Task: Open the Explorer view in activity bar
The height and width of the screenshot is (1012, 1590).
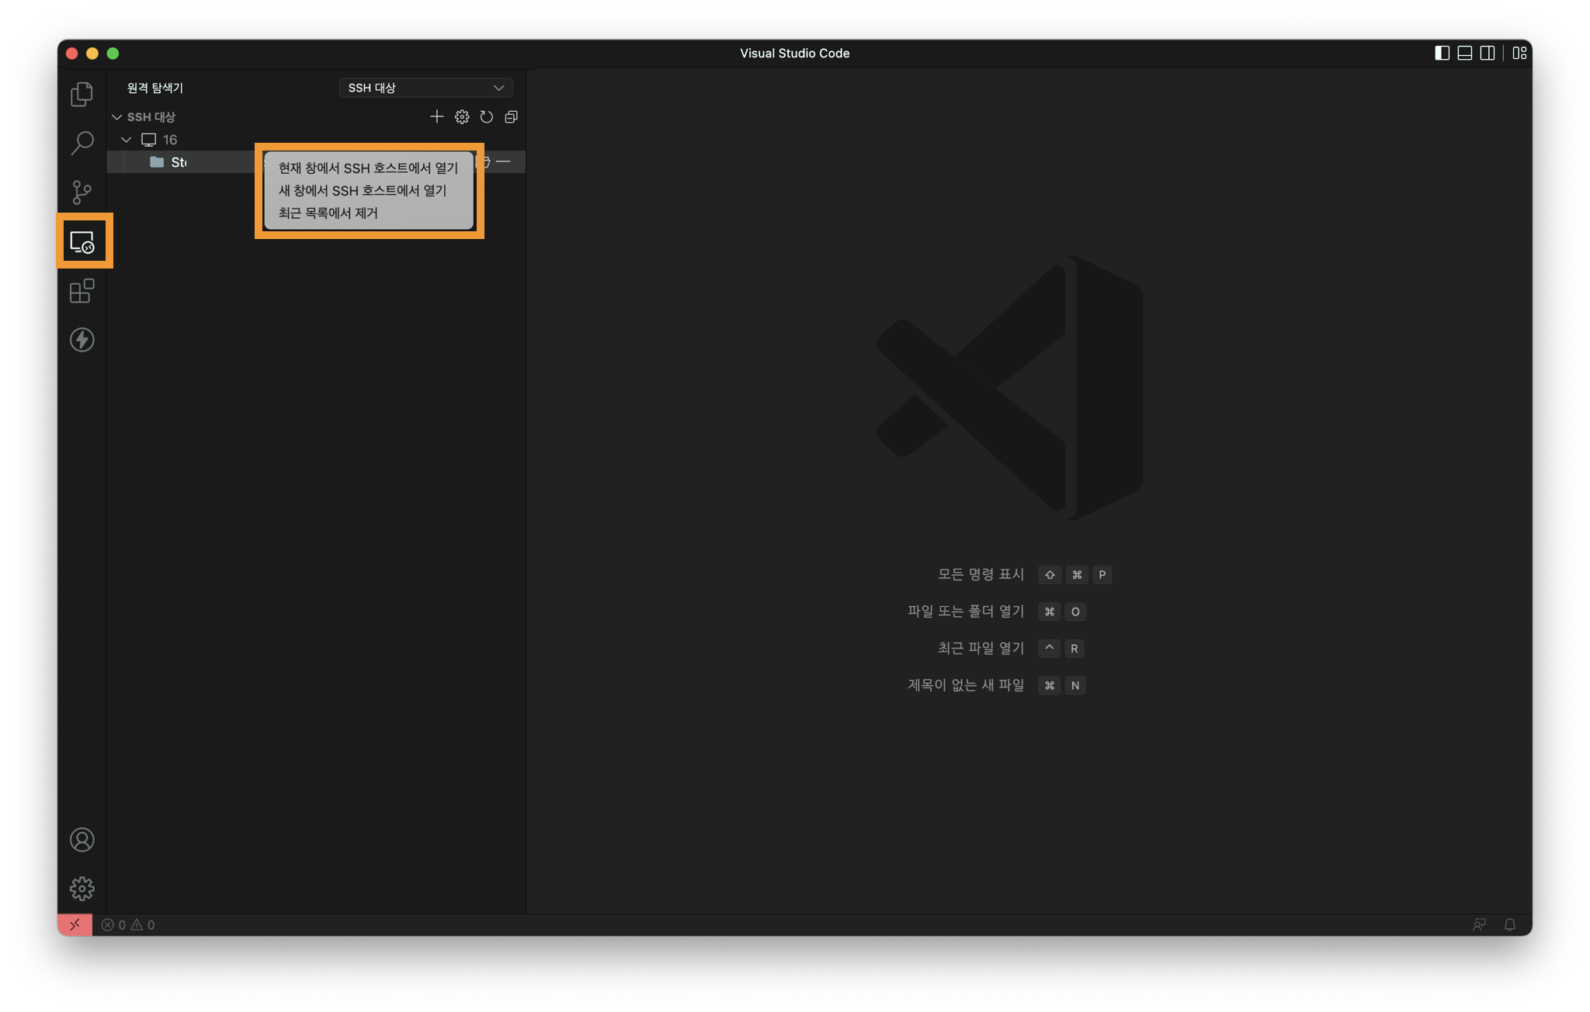Action: 82,94
